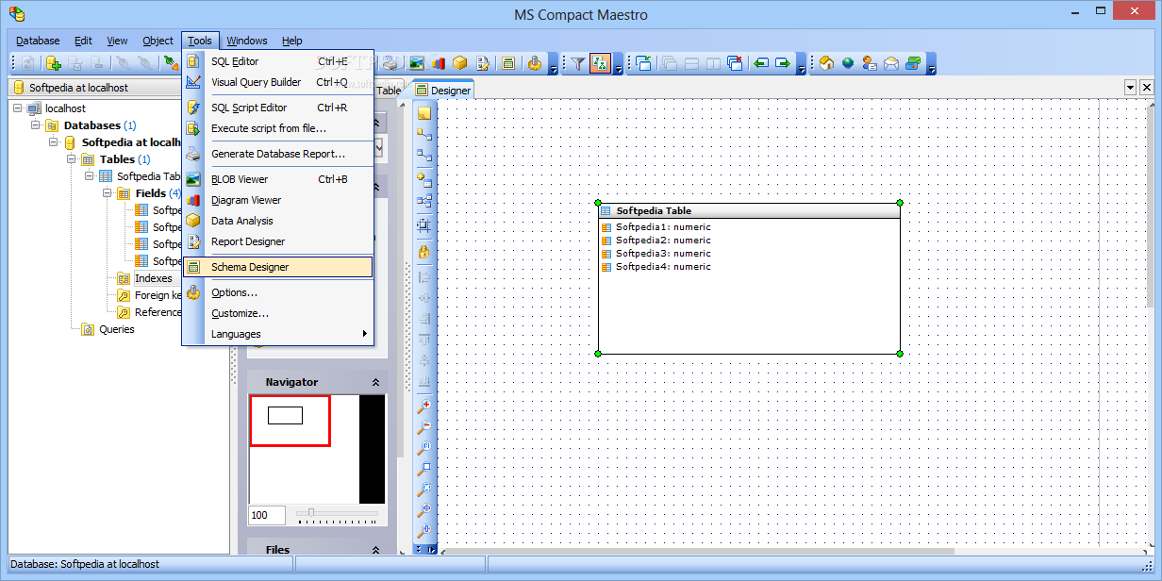Click the zoom out magnifier designer tool
The height and width of the screenshot is (581, 1162).
(x=424, y=427)
